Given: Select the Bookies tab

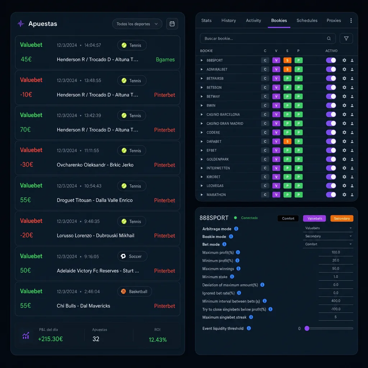Looking at the screenshot, I should click(279, 20).
